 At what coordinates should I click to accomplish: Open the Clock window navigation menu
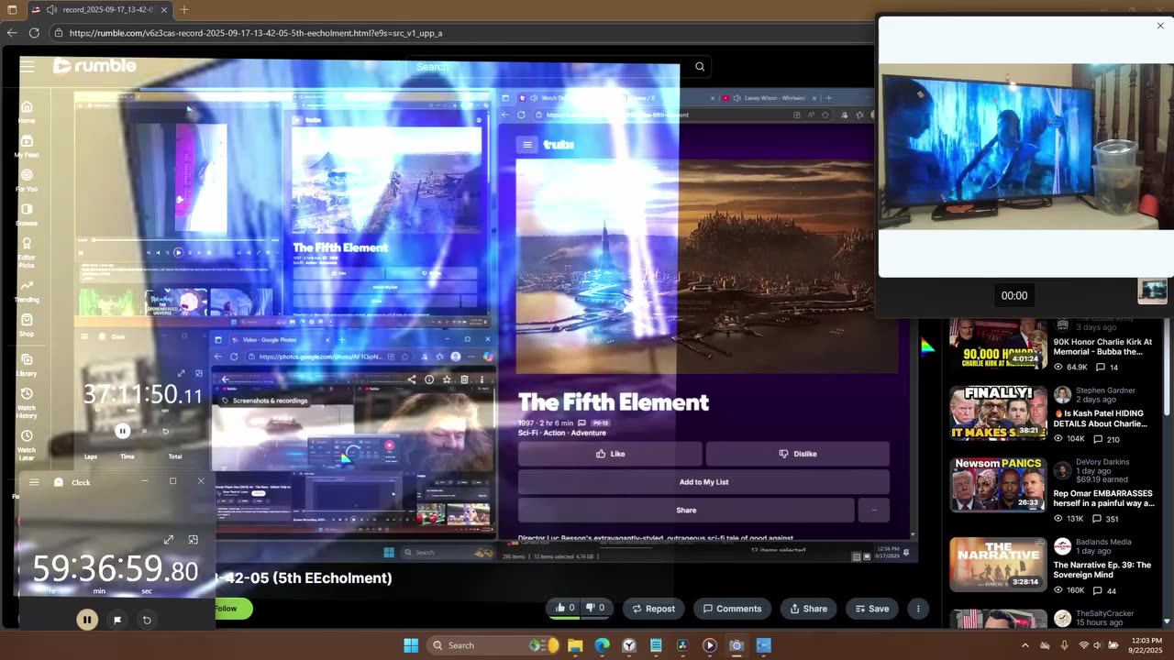tap(34, 482)
